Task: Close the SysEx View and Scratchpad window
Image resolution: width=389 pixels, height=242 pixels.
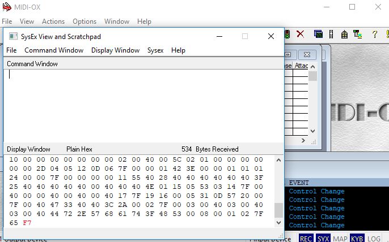Action: tap(271, 36)
